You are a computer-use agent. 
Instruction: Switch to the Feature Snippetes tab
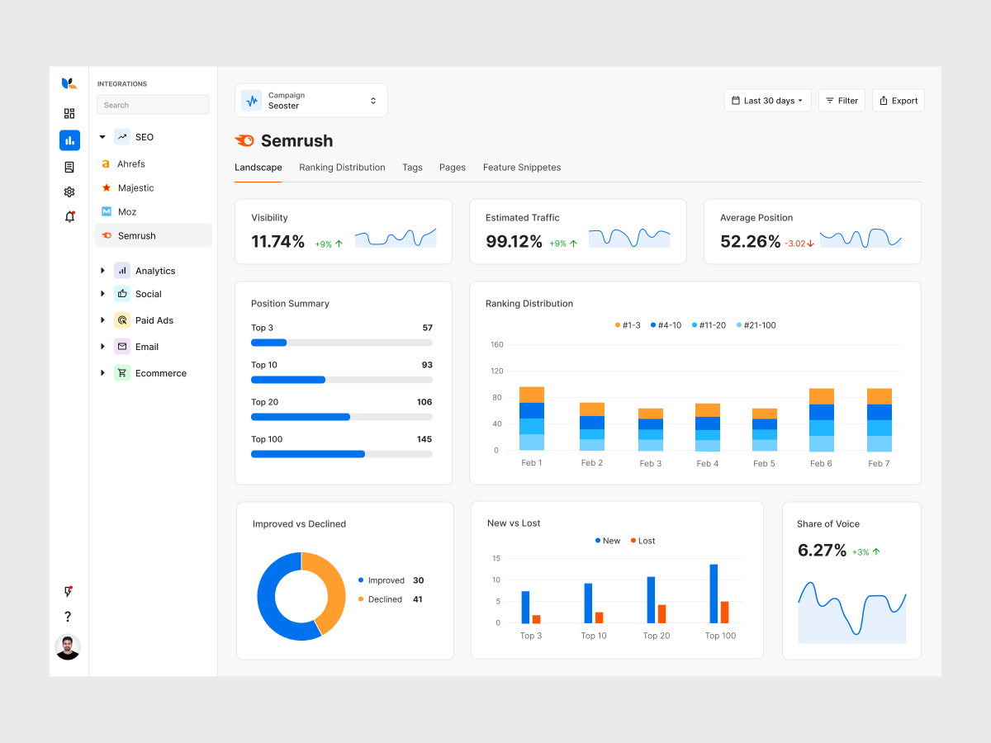[522, 168]
